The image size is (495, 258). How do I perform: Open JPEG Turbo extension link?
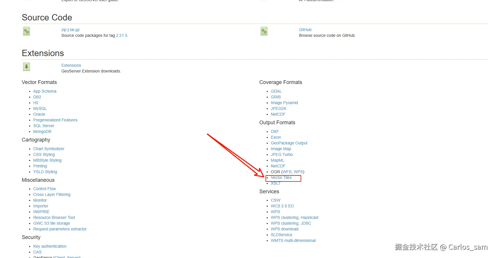[x=282, y=154]
